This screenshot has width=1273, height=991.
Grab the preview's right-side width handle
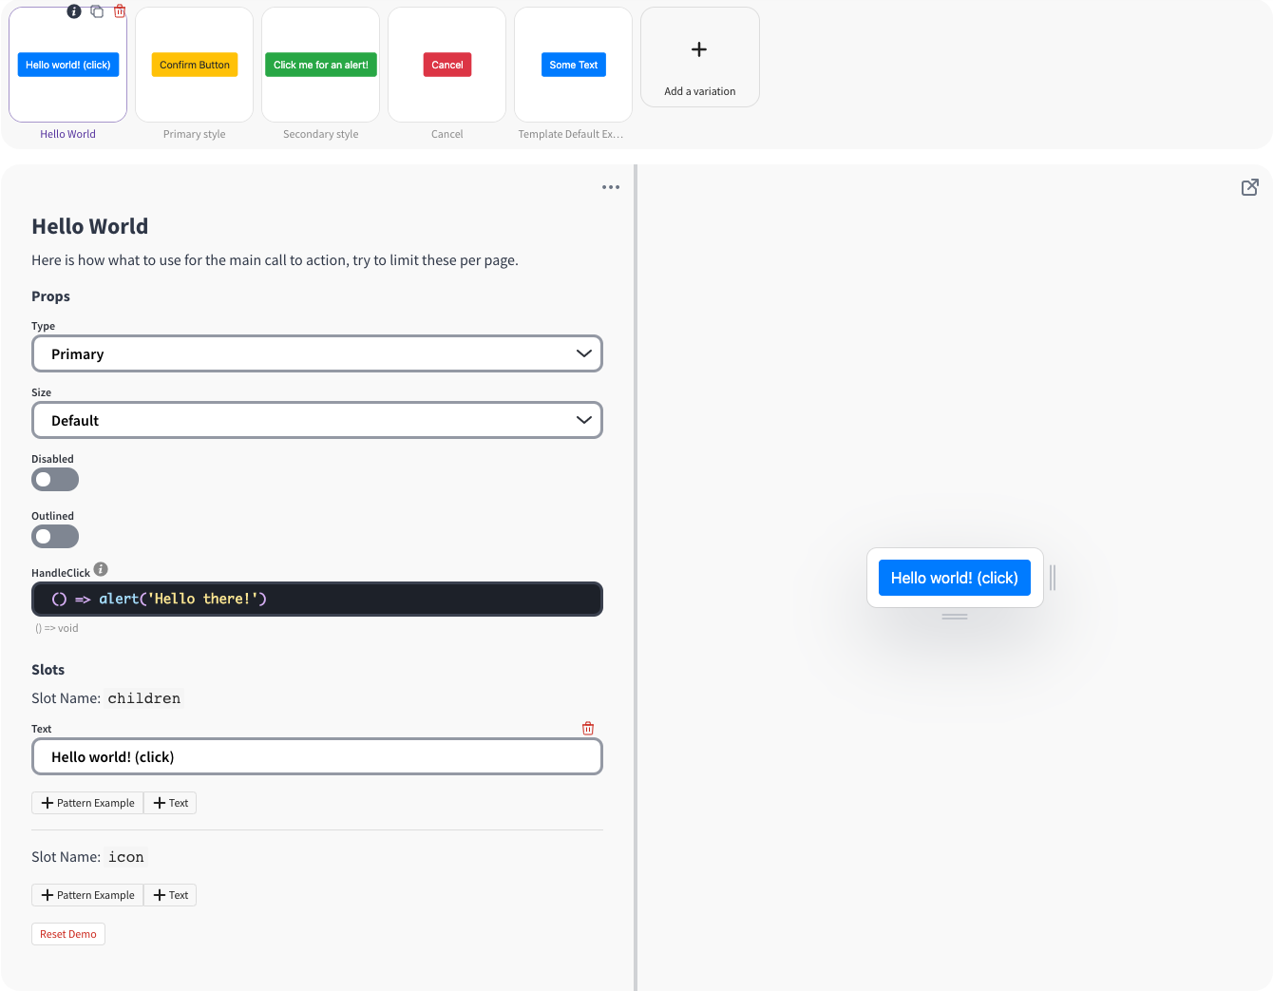tap(1053, 578)
